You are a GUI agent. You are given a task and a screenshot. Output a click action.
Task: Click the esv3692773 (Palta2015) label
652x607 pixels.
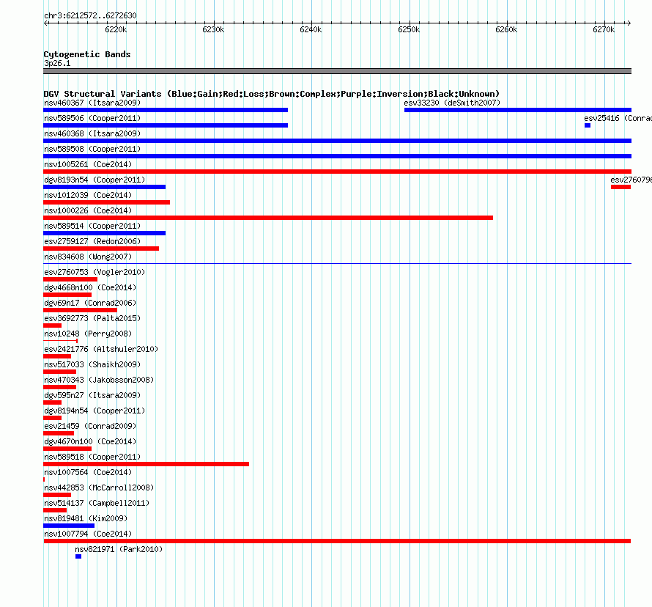92,318
